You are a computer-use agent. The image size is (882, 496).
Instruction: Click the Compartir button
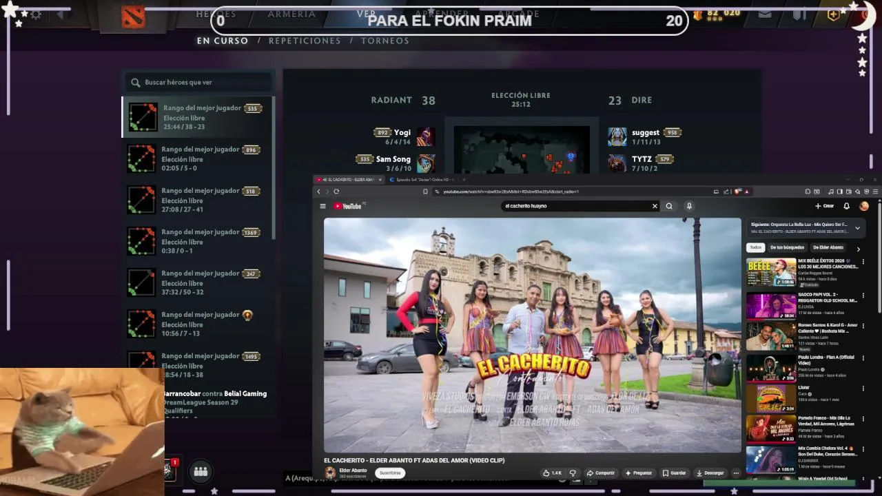pyautogui.click(x=600, y=473)
